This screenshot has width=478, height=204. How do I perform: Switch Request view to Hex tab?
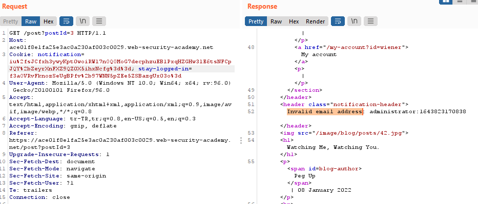pyautogui.click(x=49, y=21)
